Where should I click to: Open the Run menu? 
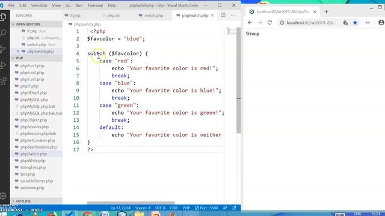pyautogui.click(x=79, y=5)
